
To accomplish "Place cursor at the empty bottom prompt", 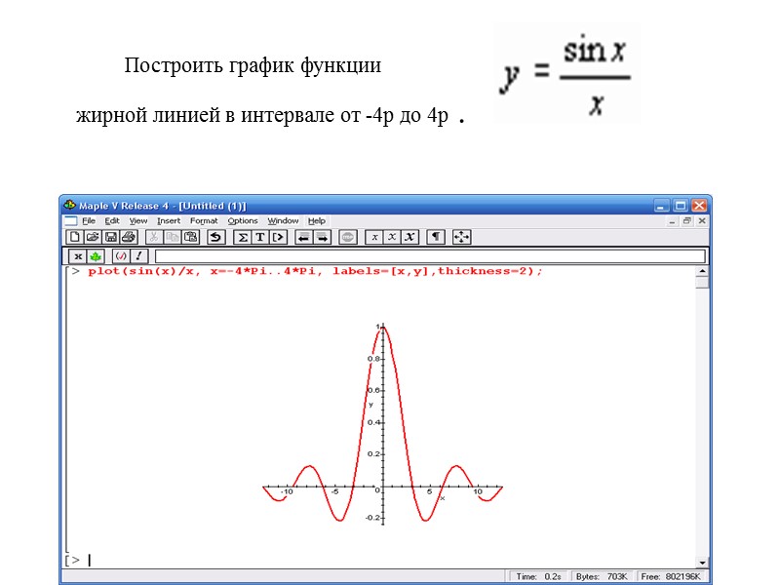I will click(90, 560).
